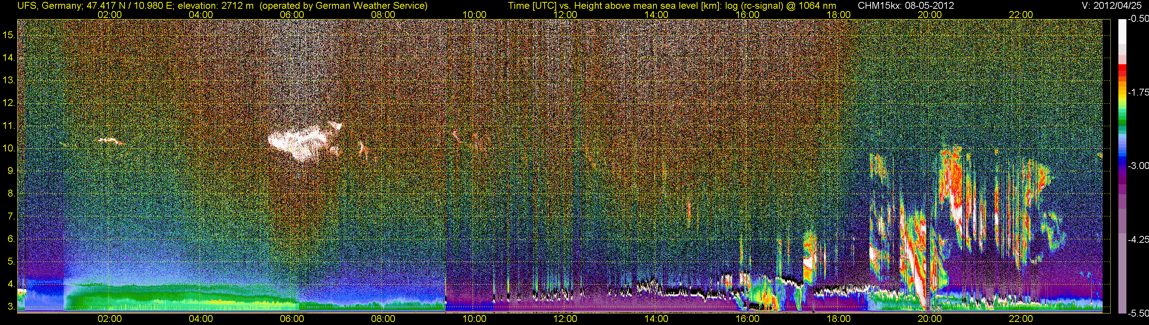
Task: Click the 3. km height axis label
Action: [x=11, y=307]
